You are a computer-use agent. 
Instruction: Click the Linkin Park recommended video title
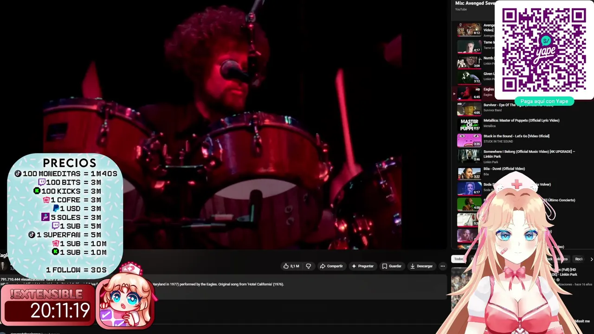coord(564,272)
